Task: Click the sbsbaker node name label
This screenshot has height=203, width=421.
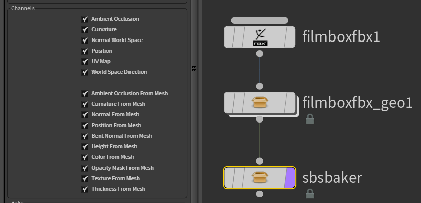Action: click(332, 177)
